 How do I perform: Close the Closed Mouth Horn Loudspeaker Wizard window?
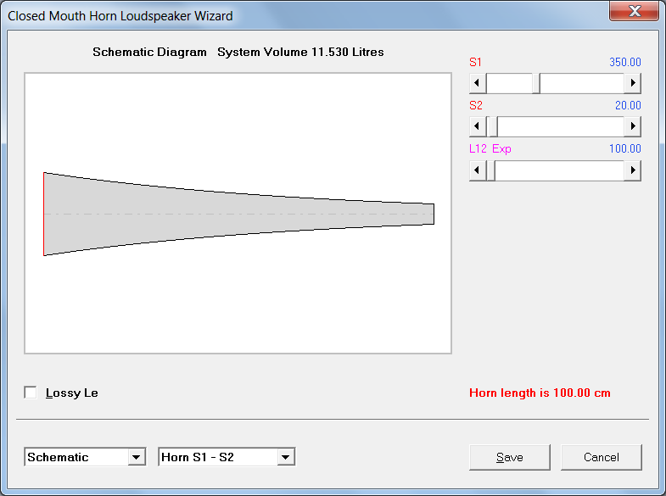[634, 11]
